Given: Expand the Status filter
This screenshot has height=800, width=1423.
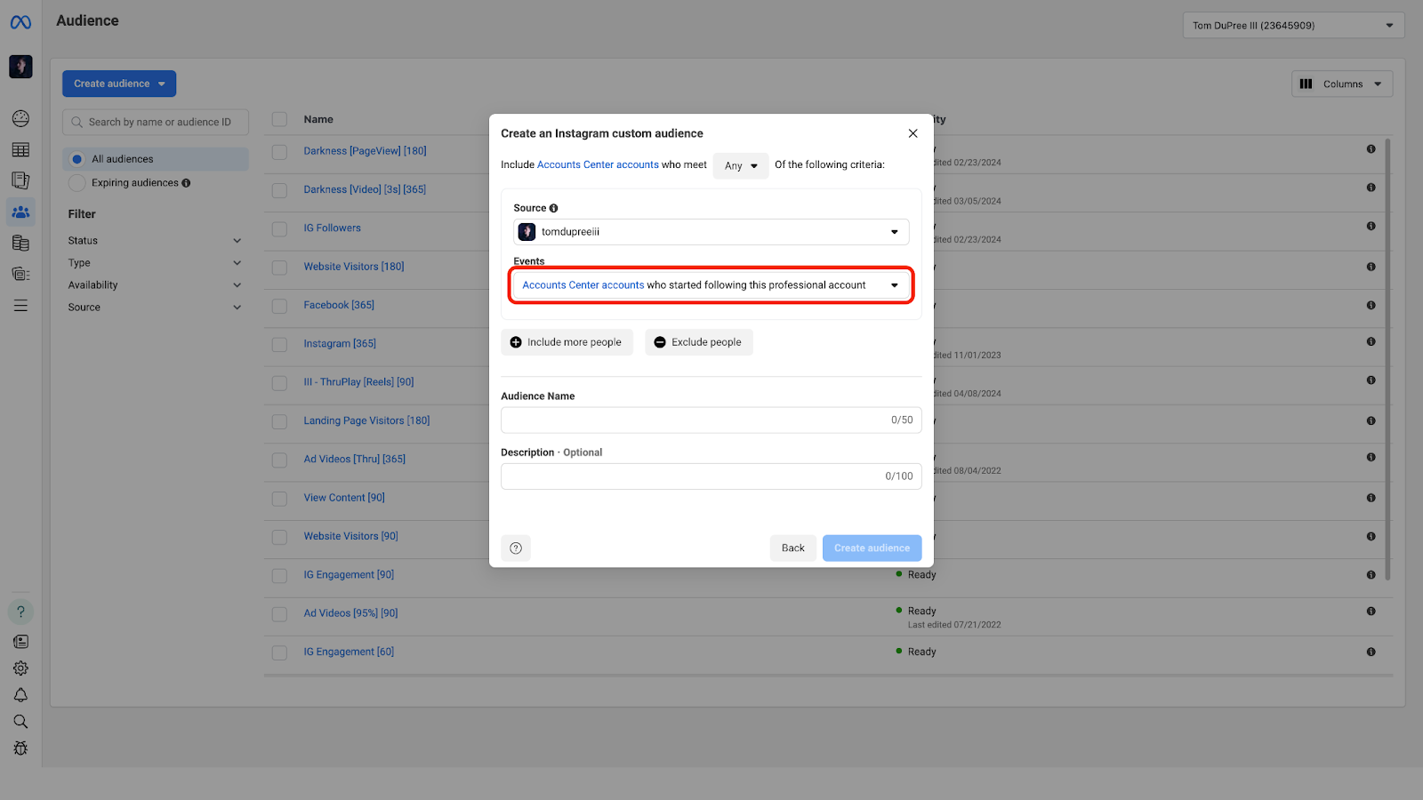Looking at the screenshot, I should (155, 241).
